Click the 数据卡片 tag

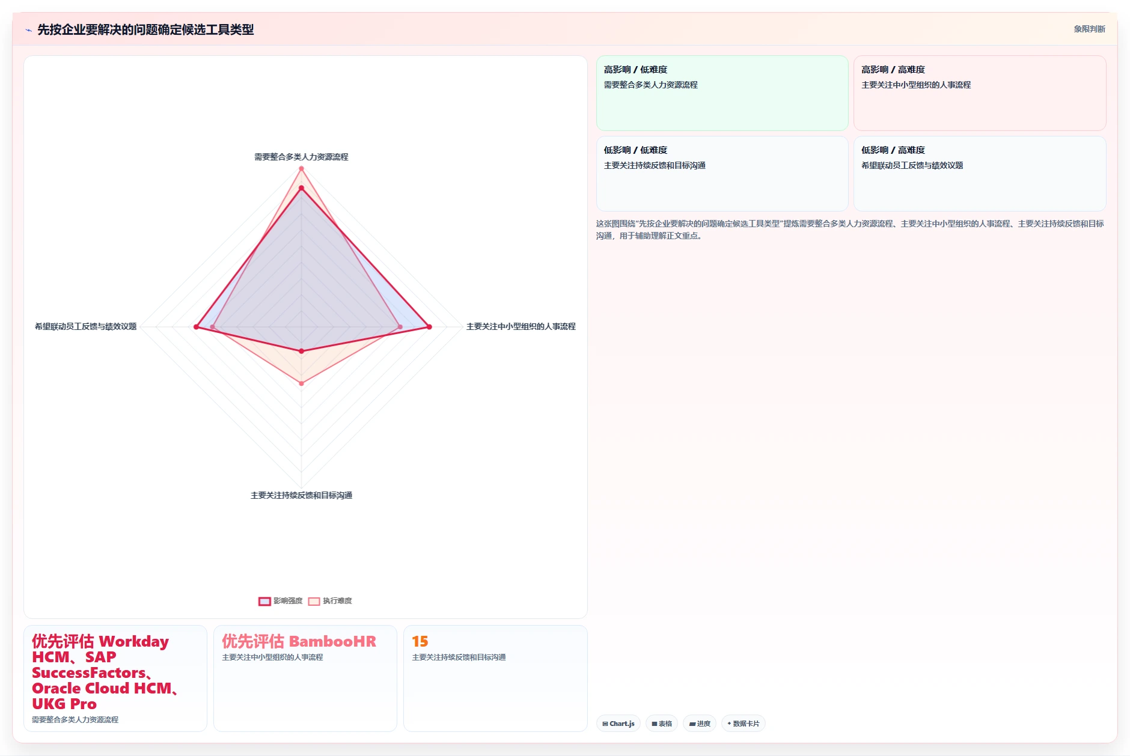point(744,724)
